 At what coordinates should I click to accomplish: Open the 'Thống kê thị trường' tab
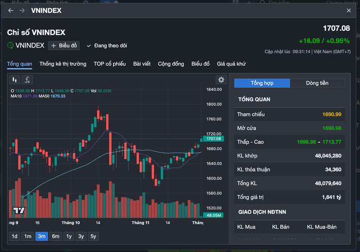point(63,64)
